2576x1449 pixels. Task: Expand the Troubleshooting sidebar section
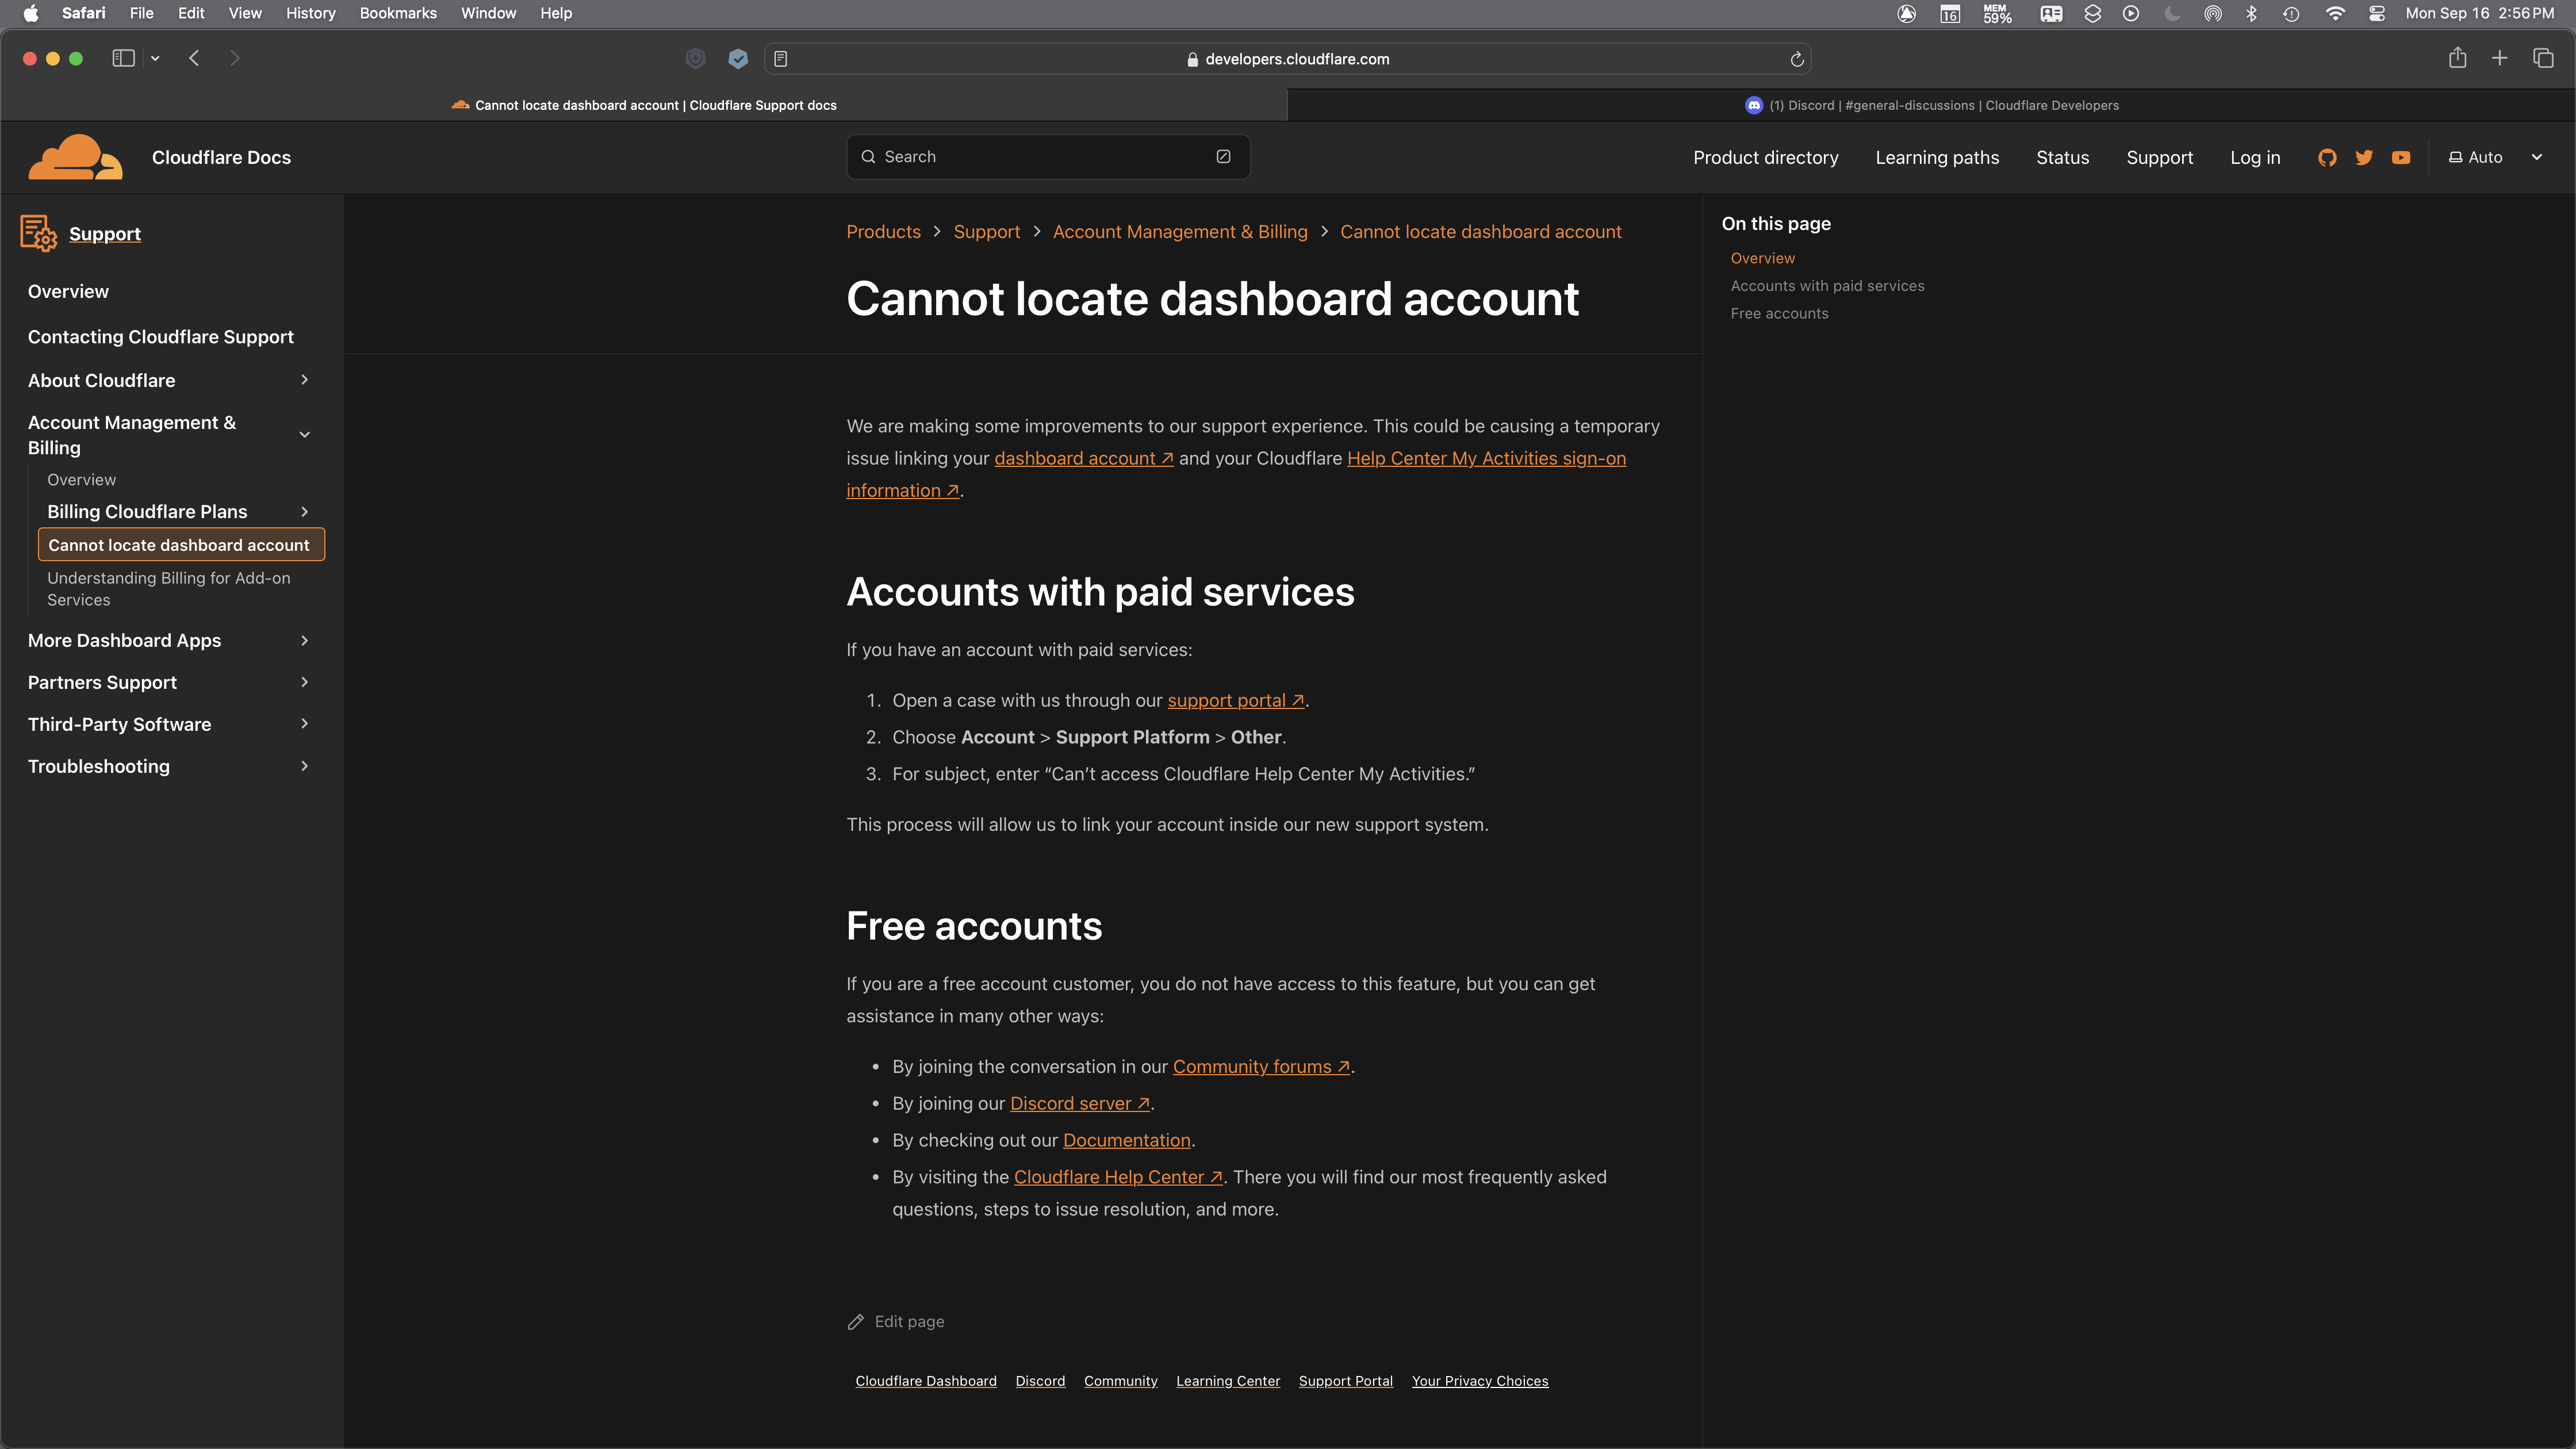point(304,766)
